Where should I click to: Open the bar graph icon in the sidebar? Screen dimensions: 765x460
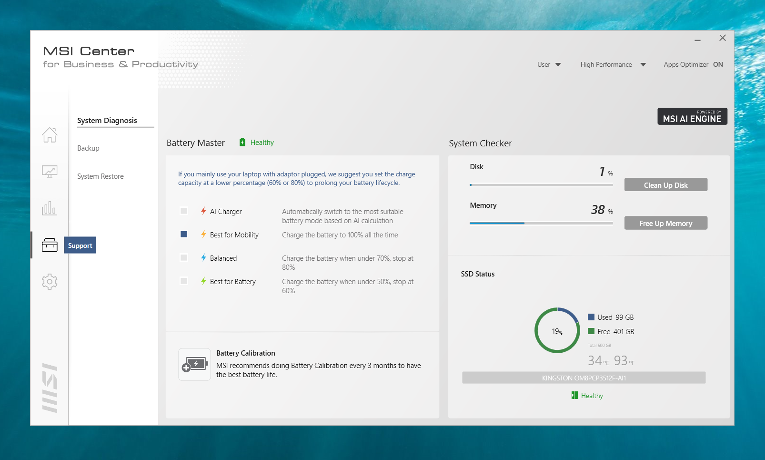[50, 208]
